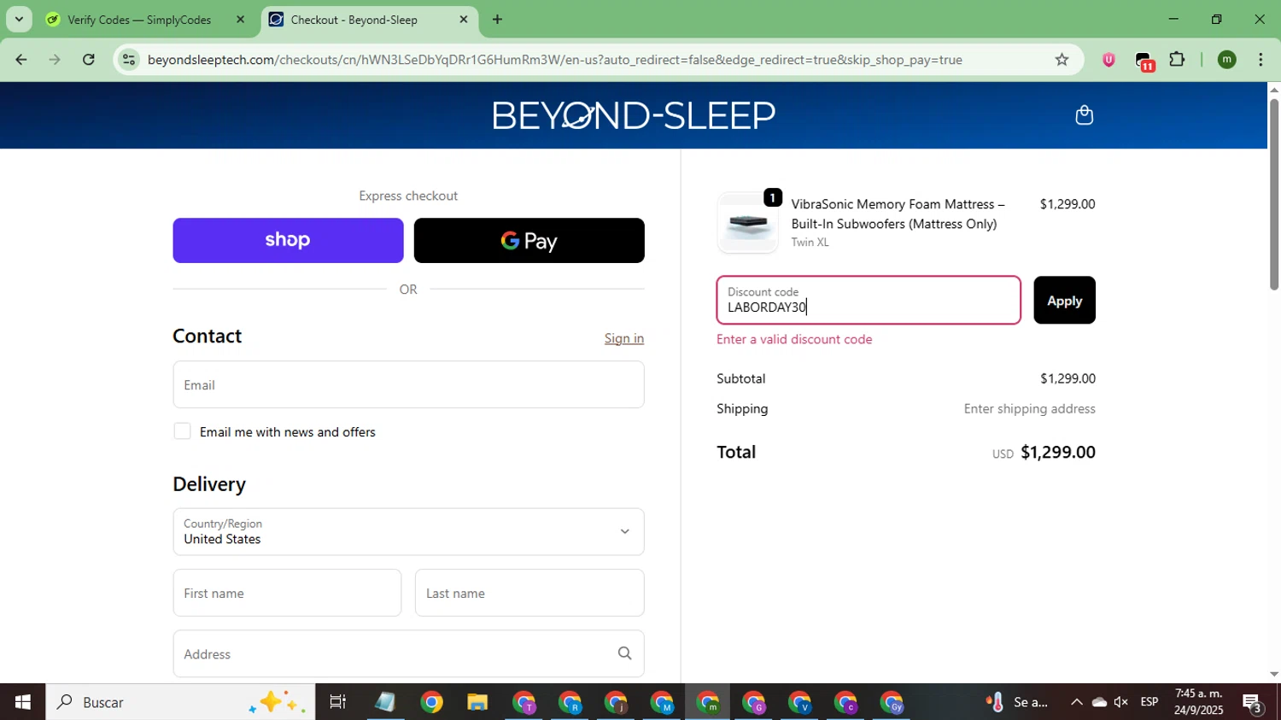
Task: Open the VibraSonic mattress product thumbnail
Action: pyautogui.click(x=747, y=223)
